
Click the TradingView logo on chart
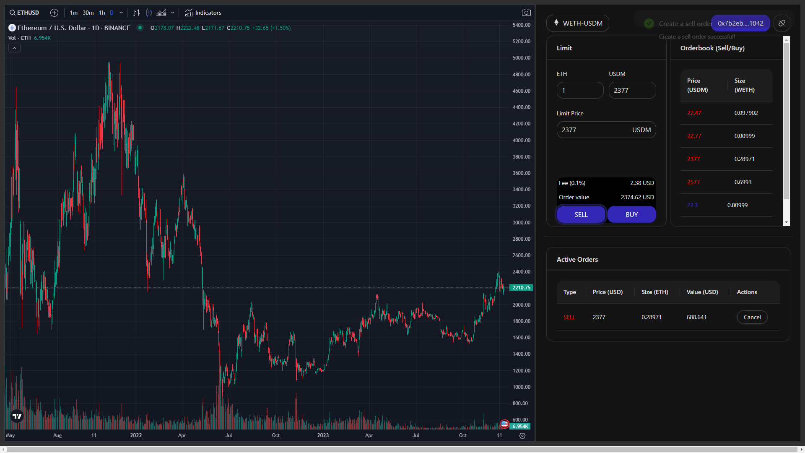click(17, 416)
